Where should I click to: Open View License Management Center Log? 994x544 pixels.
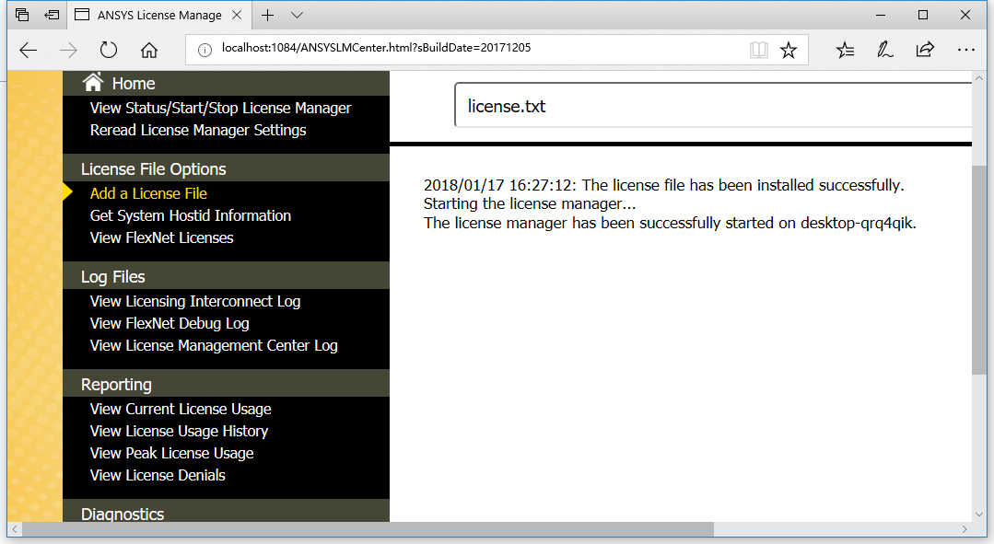pos(214,346)
